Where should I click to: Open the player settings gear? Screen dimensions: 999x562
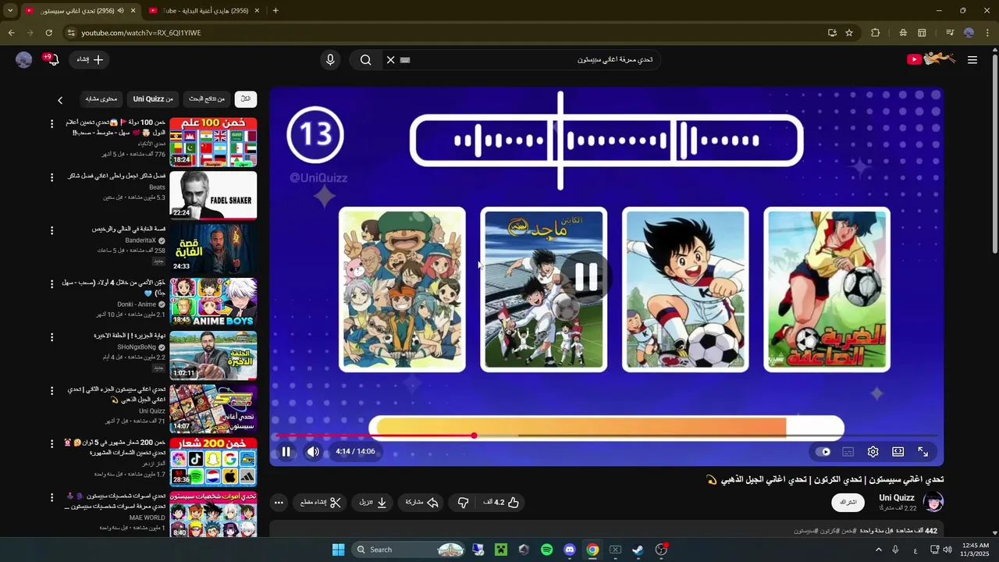pos(873,451)
